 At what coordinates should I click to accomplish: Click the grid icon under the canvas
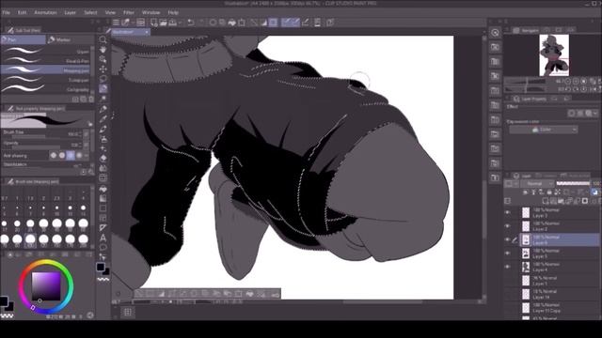[128, 313]
